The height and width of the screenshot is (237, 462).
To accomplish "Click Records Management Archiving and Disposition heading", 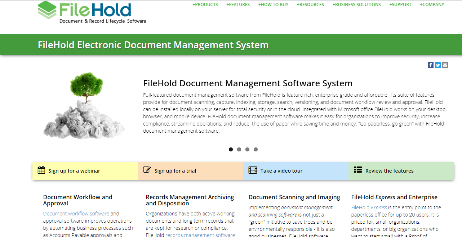I will [190, 200].
